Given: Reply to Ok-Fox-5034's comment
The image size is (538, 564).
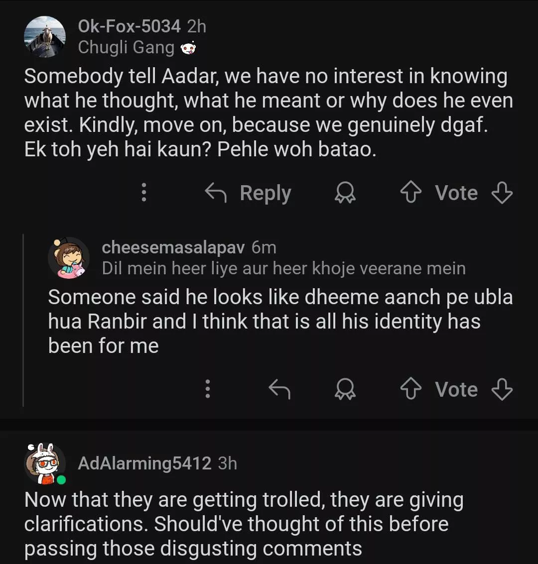Looking at the screenshot, I should tap(249, 193).
